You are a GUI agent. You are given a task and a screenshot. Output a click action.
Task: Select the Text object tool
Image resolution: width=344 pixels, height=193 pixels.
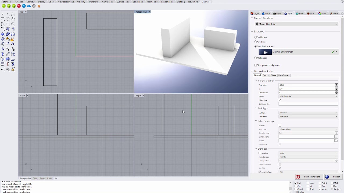[x=3, y=54]
